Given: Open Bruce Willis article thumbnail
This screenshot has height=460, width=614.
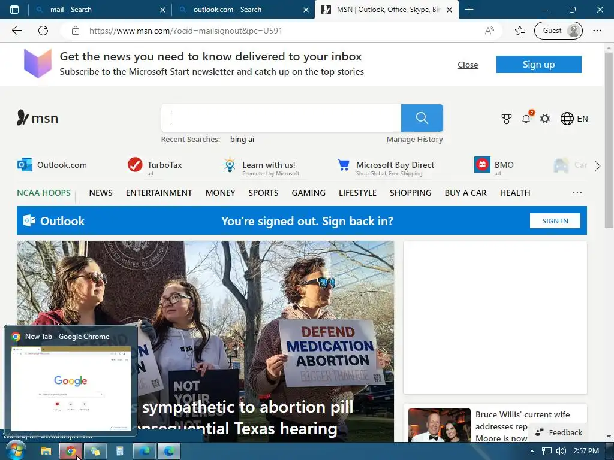Looking at the screenshot, I should click(x=440, y=425).
